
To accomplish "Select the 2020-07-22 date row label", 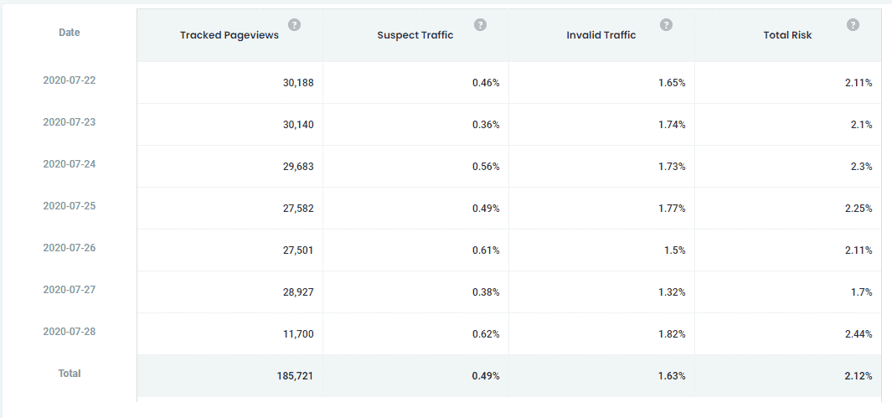I will click(x=70, y=80).
